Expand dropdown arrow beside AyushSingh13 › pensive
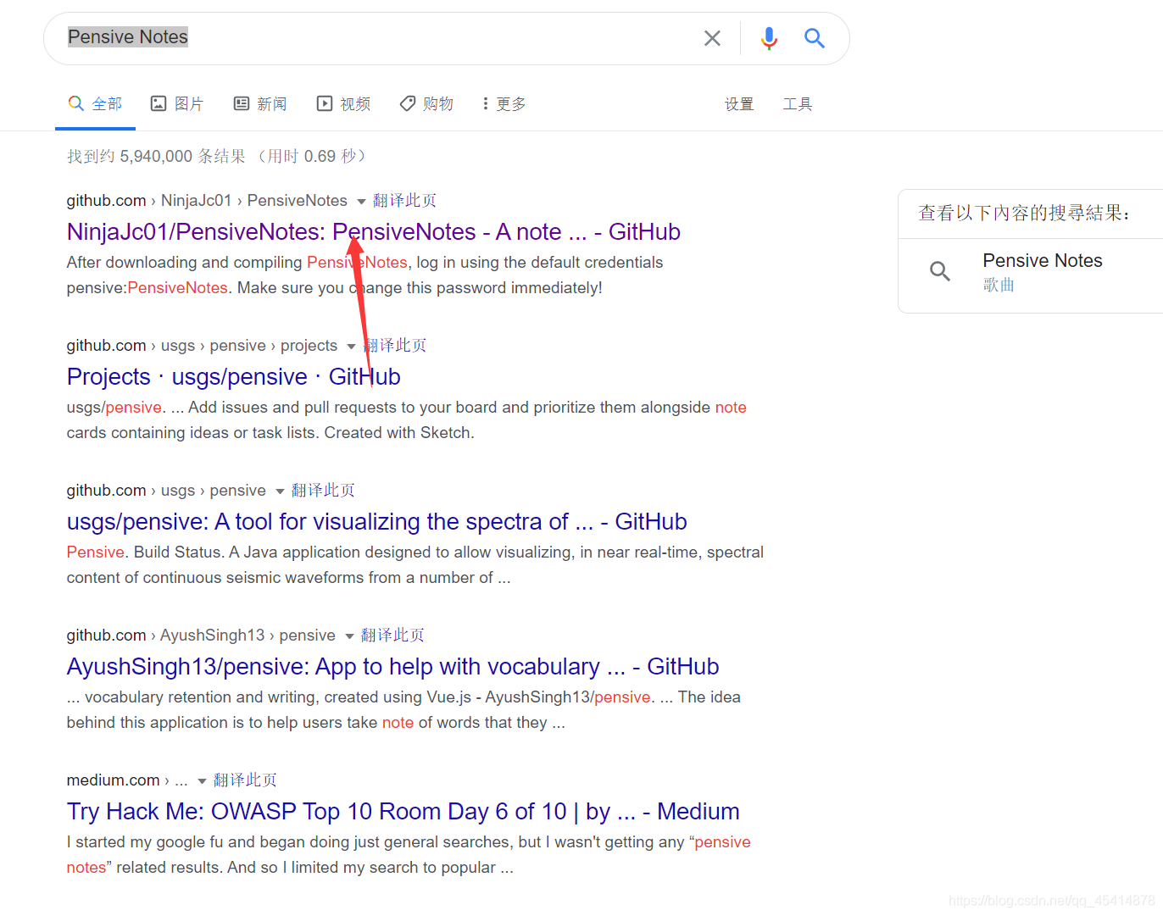Screen dimensions: 1163x916 pos(349,636)
